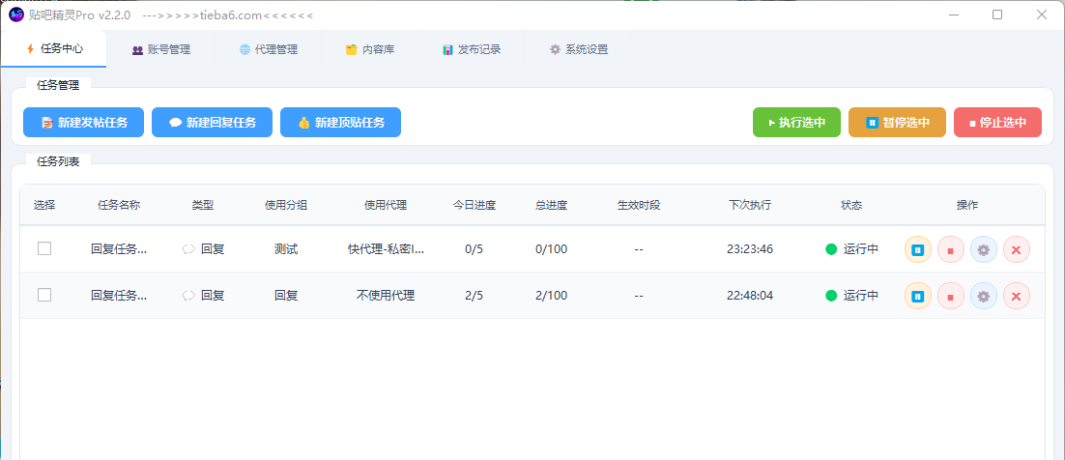Screen dimensions: 1065x460
Task: Pause the task scheduled for 23:23:46
Action: point(917,249)
